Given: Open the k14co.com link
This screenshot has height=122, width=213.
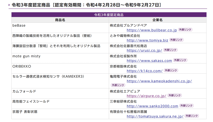Looking at the screenshot, I should [x=145, y=71].
